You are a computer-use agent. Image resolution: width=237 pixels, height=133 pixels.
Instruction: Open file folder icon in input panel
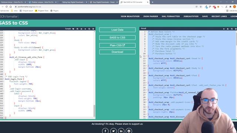[73, 29]
